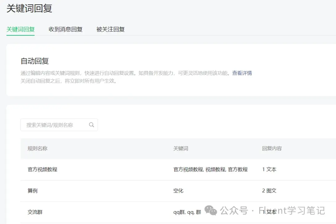Click the 1 文本 reply for 官方视频教程
Screen dimensions: 336x224
click(269, 169)
